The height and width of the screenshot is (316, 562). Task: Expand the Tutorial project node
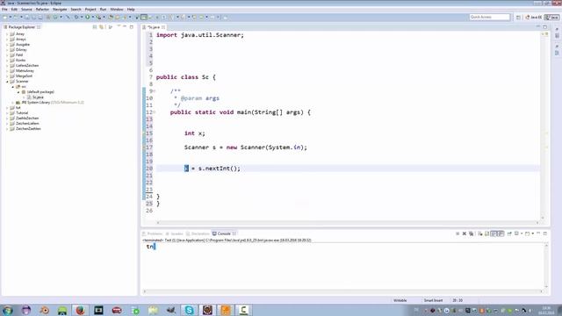click(7, 113)
